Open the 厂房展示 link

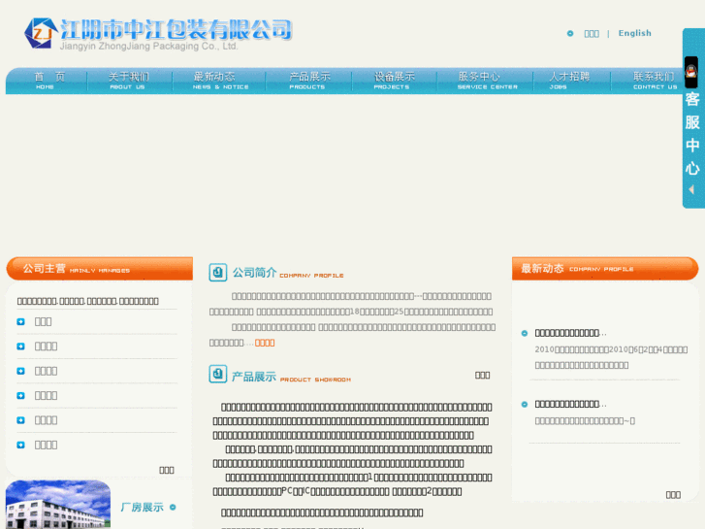143,508
